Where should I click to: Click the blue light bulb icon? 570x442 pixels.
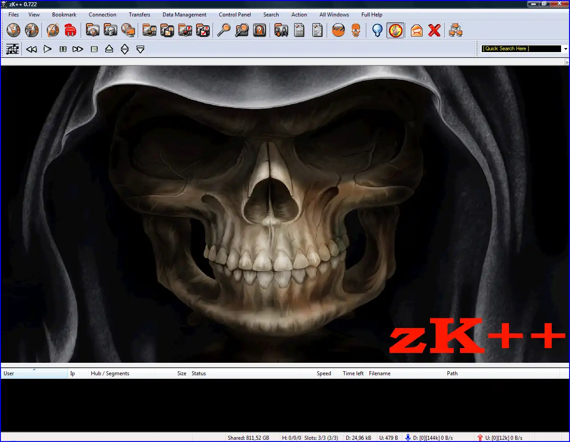coord(377,30)
